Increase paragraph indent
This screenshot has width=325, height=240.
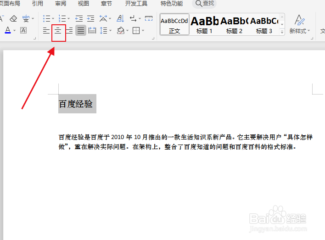click(90, 18)
